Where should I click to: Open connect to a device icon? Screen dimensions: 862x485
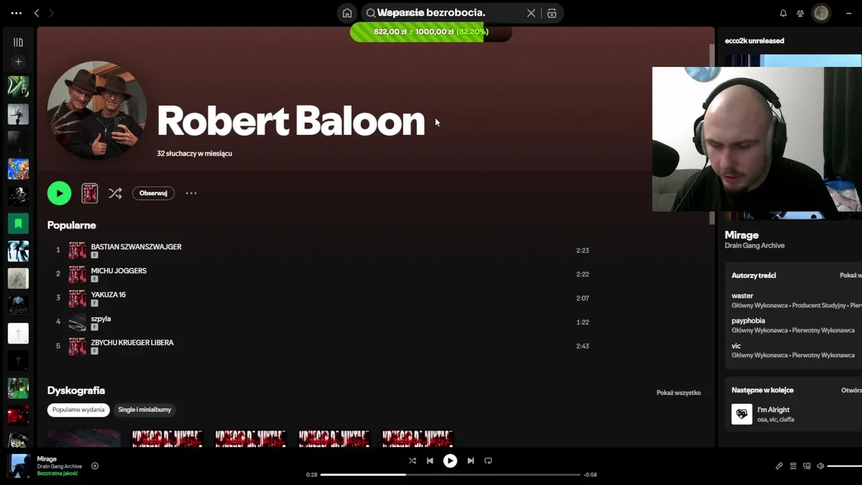coord(807,465)
